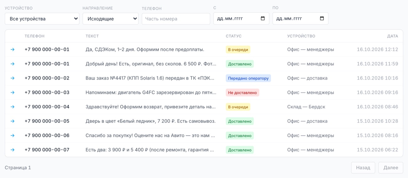408x178 pixels.
Task: Click the arrow icon next to +7 900 000-00-07
Action: click(x=13, y=150)
